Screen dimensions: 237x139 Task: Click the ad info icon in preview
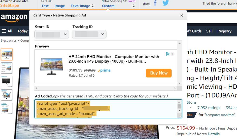tap(172, 54)
